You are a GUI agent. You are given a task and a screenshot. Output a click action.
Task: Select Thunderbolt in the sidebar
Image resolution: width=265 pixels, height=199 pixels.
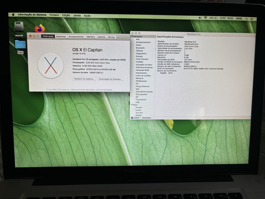pyautogui.click(x=141, y=100)
